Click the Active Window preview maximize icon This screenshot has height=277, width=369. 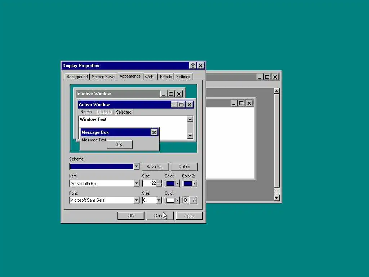click(181, 105)
